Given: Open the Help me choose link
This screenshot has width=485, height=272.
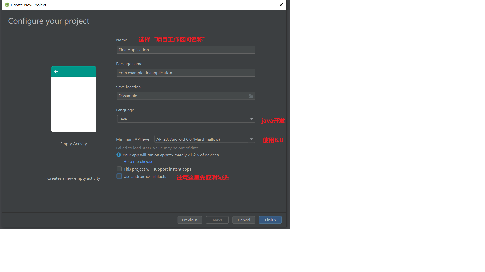Looking at the screenshot, I should point(138,162).
